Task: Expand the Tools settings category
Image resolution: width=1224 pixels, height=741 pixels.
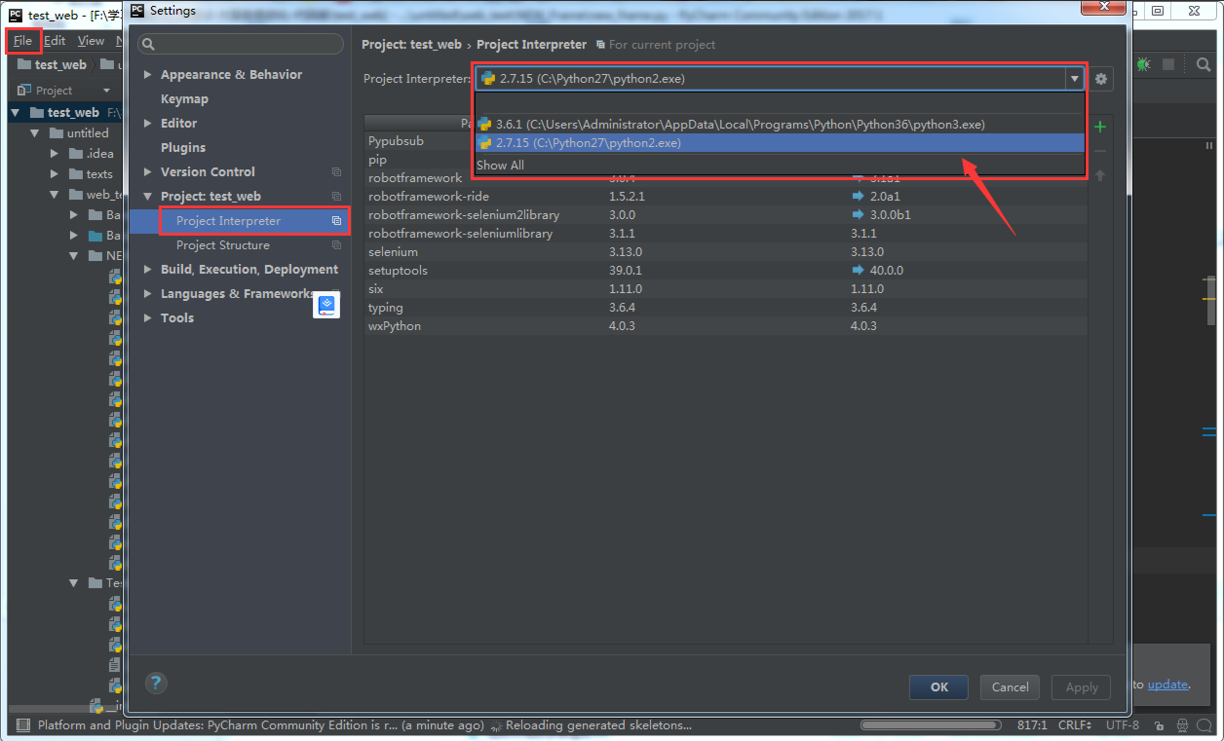Action: coord(148,318)
